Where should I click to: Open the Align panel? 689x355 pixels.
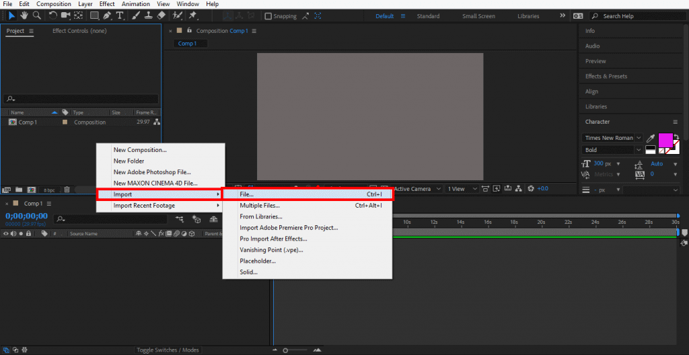pos(591,91)
